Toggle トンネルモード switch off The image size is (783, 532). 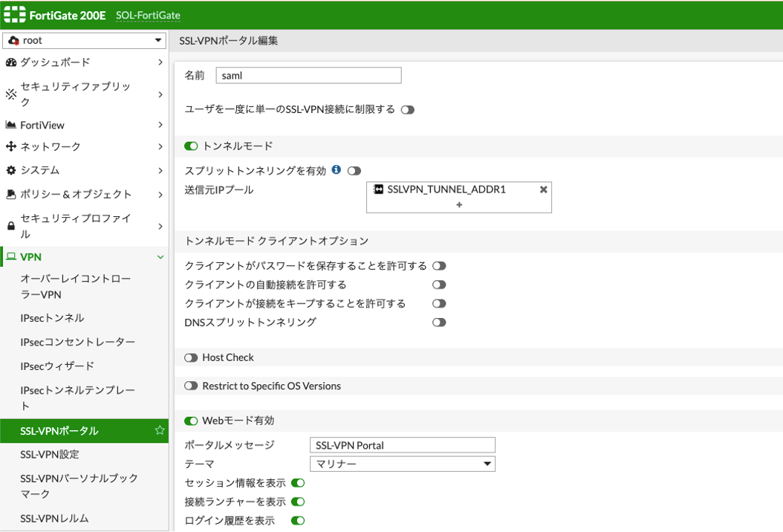[x=191, y=146]
